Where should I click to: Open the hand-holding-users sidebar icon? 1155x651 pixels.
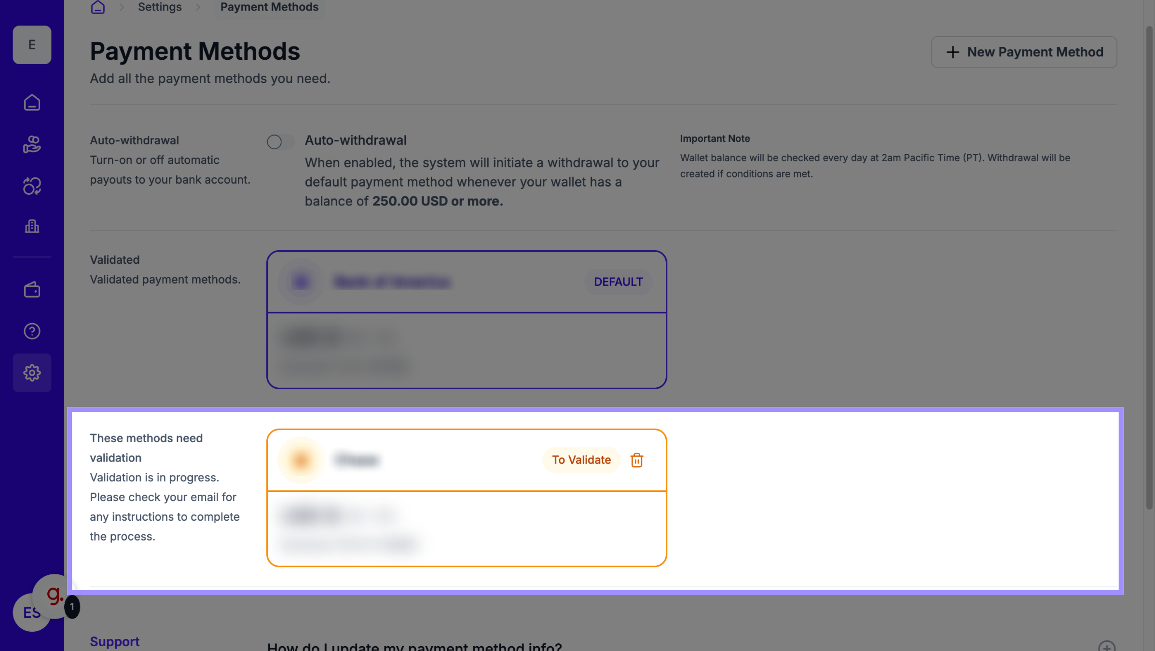tap(32, 144)
